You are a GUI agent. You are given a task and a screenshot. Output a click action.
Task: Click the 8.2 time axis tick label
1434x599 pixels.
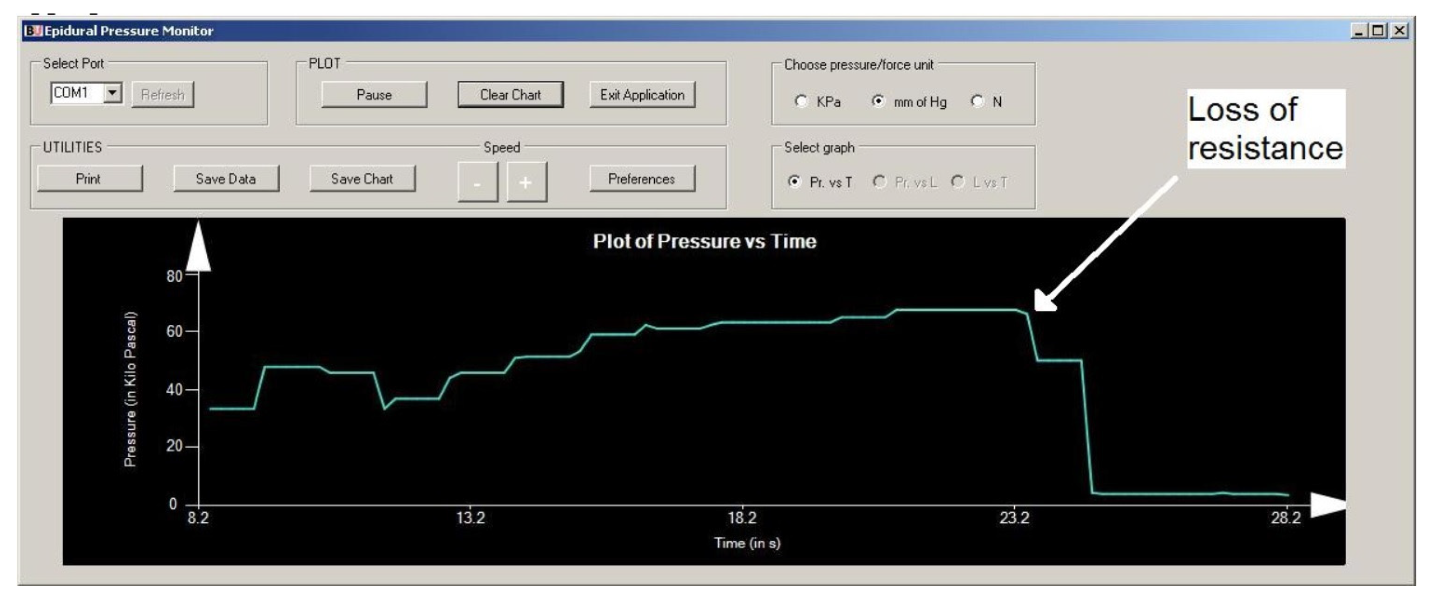click(197, 518)
